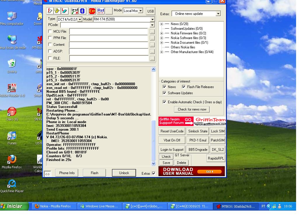This screenshot has height=224, width=299.
Task: Toggle the Extras checkbox near Unlock
Action: click(x=154, y=173)
